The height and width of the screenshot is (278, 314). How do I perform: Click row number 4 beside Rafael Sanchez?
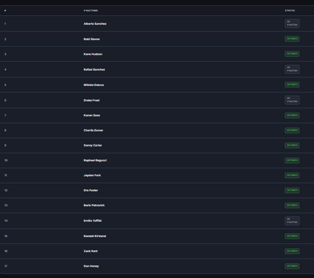[x=5, y=69]
